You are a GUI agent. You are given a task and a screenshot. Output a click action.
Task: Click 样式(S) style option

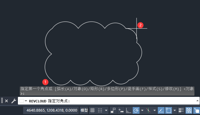[155, 89]
